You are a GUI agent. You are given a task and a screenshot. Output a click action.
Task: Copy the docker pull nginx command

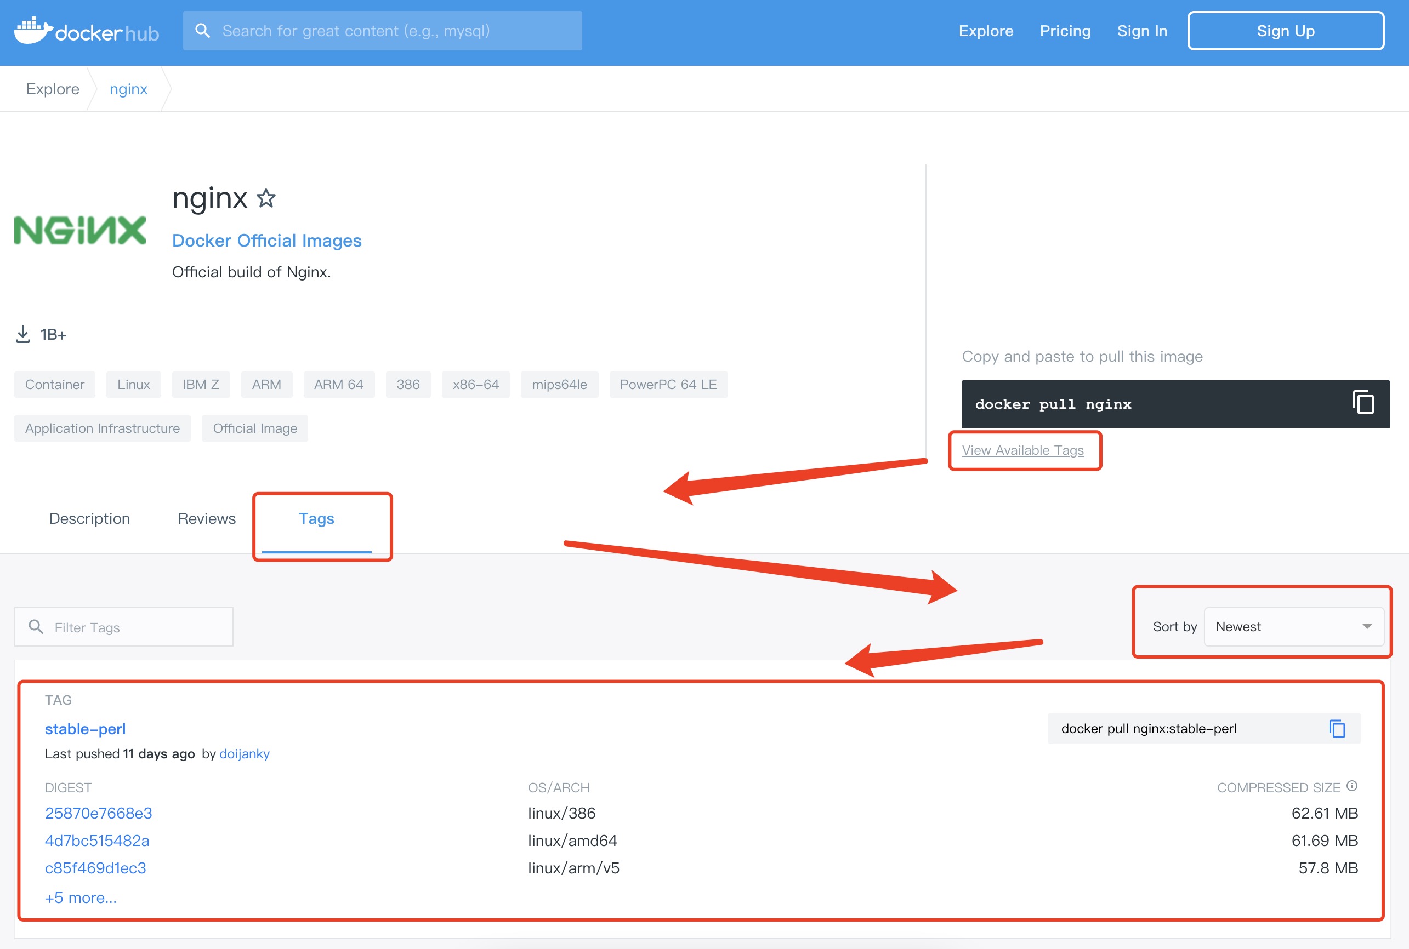[x=1363, y=403]
